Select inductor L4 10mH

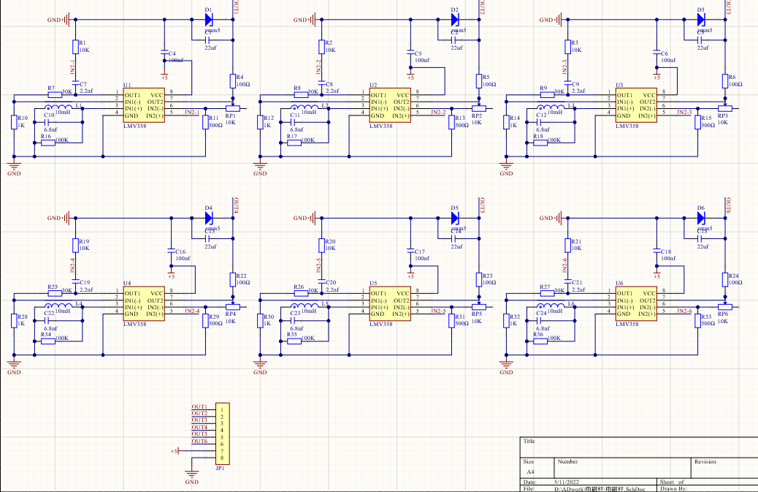click(58, 306)
